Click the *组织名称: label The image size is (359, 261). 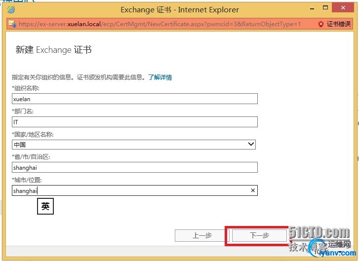coord(26,88)
